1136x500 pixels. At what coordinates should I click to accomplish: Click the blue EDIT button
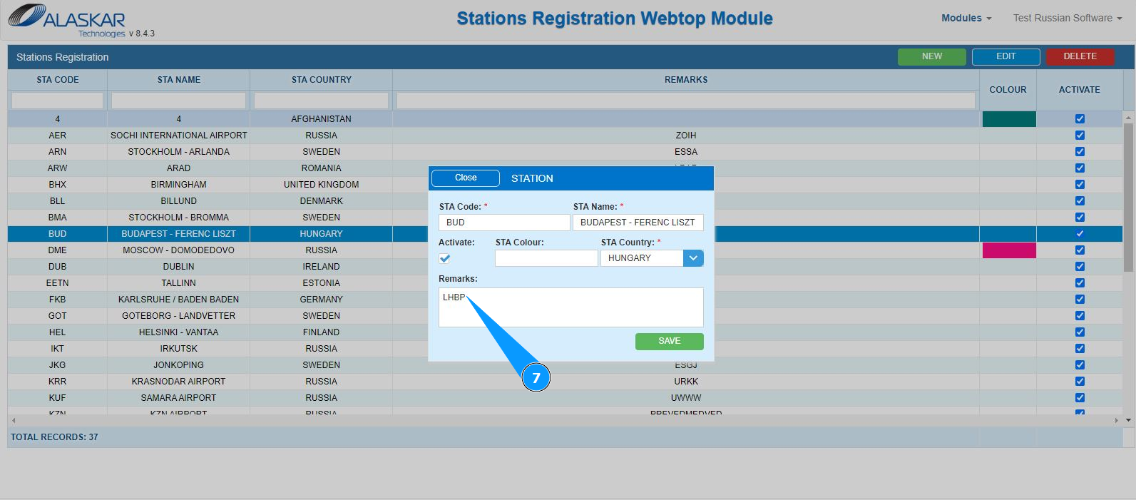tap(1005, 56)
